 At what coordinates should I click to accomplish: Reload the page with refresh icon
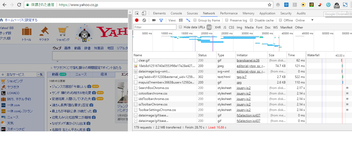pos(19,5)
